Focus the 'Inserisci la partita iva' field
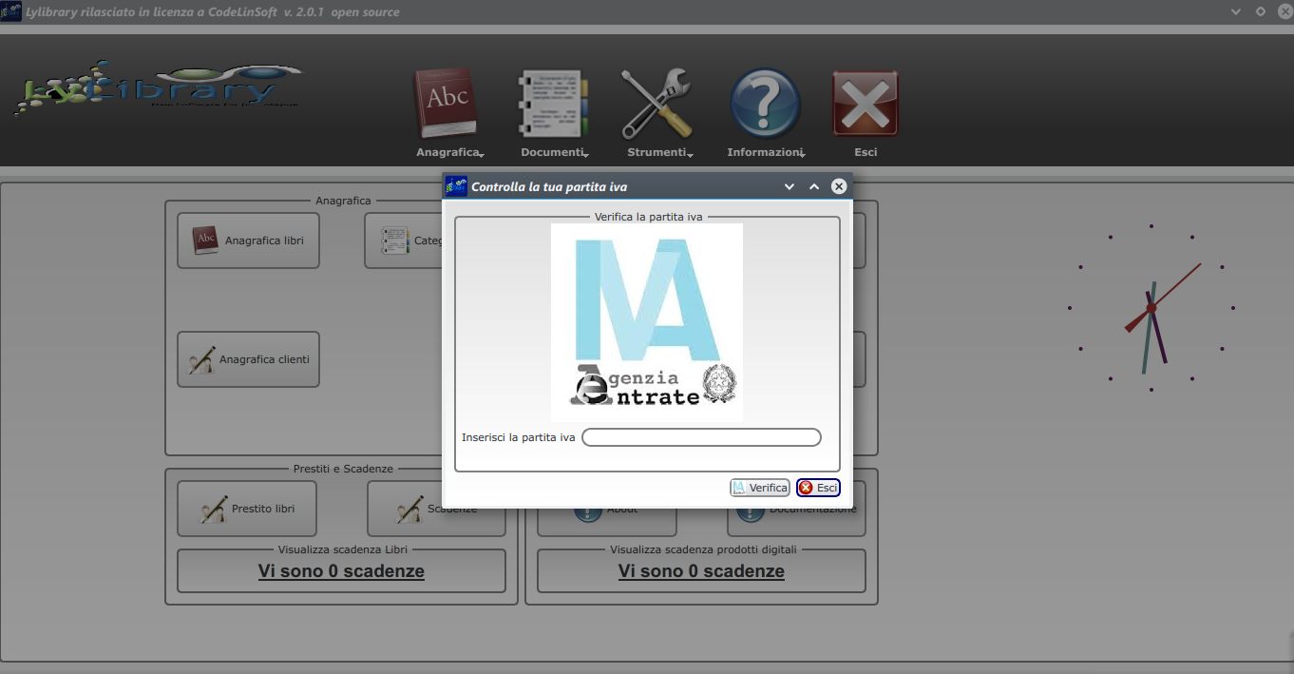This screenshot has height=674, width=1294. point(701,437)
